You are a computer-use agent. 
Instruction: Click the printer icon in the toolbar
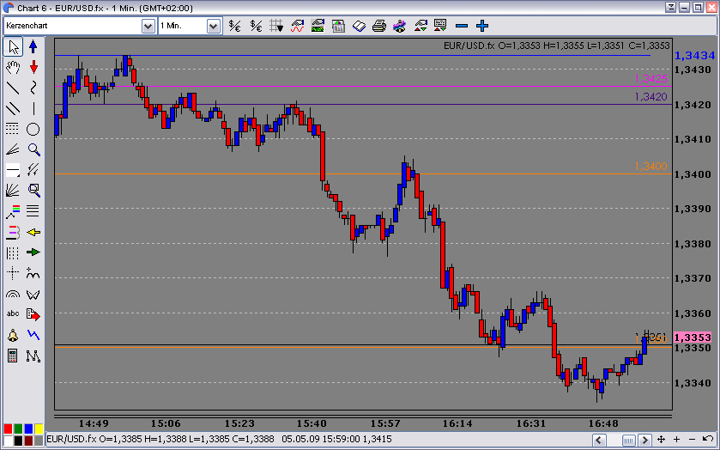[x=378, y=26]
